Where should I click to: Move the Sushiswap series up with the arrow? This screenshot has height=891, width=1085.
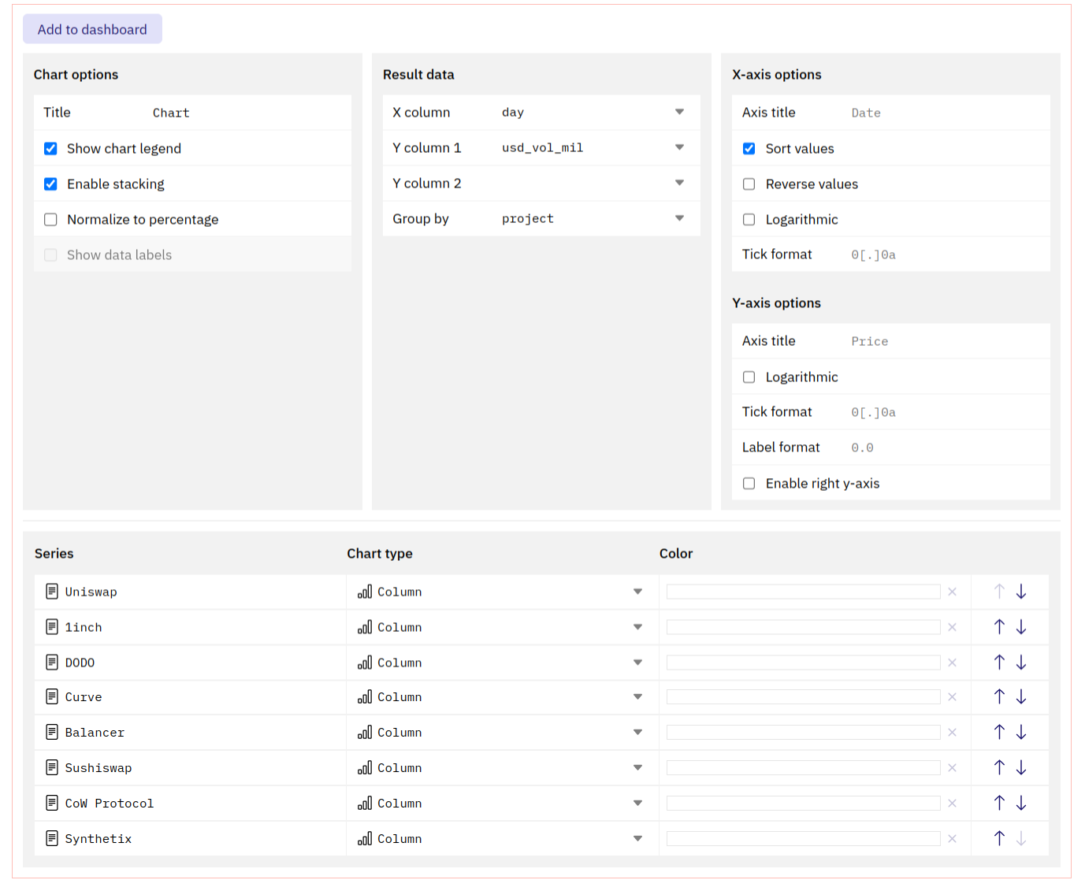(x=999, y=767)
